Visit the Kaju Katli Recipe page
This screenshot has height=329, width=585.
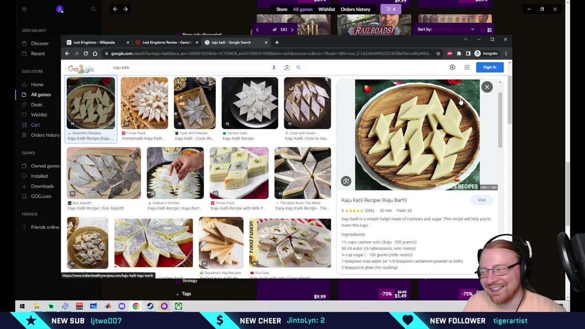[482, 200]
